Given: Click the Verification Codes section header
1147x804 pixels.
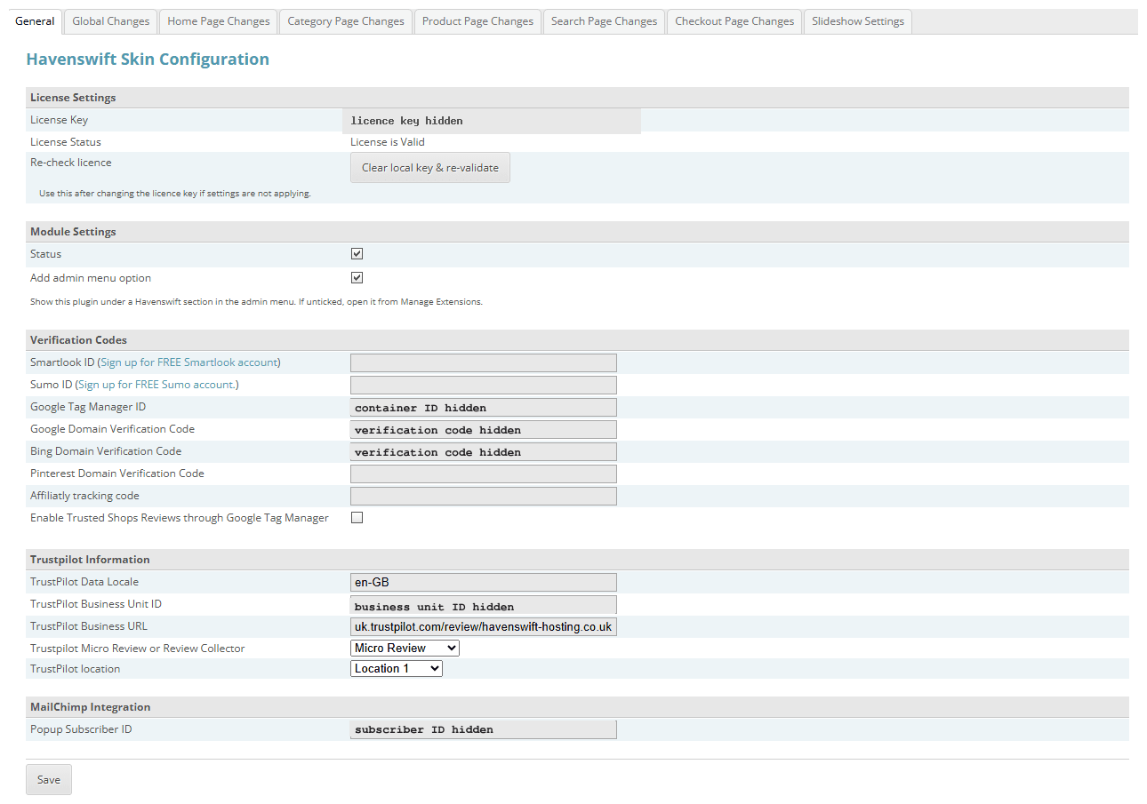Looking at the screenshot, I should 578,340.
